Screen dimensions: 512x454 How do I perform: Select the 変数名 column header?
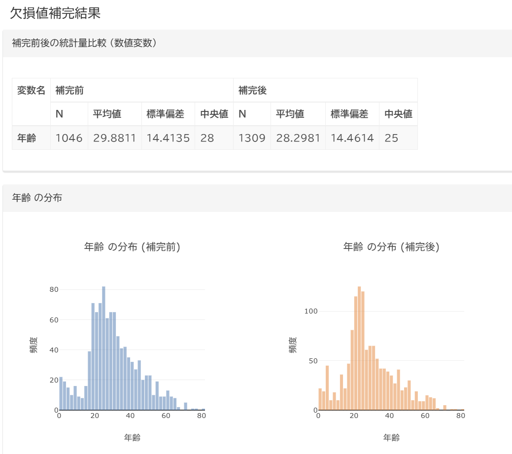pos(31,90)
